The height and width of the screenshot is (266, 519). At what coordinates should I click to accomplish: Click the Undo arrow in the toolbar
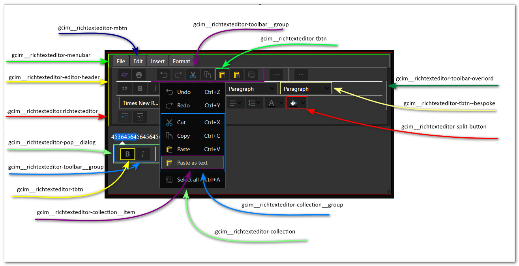164,75
